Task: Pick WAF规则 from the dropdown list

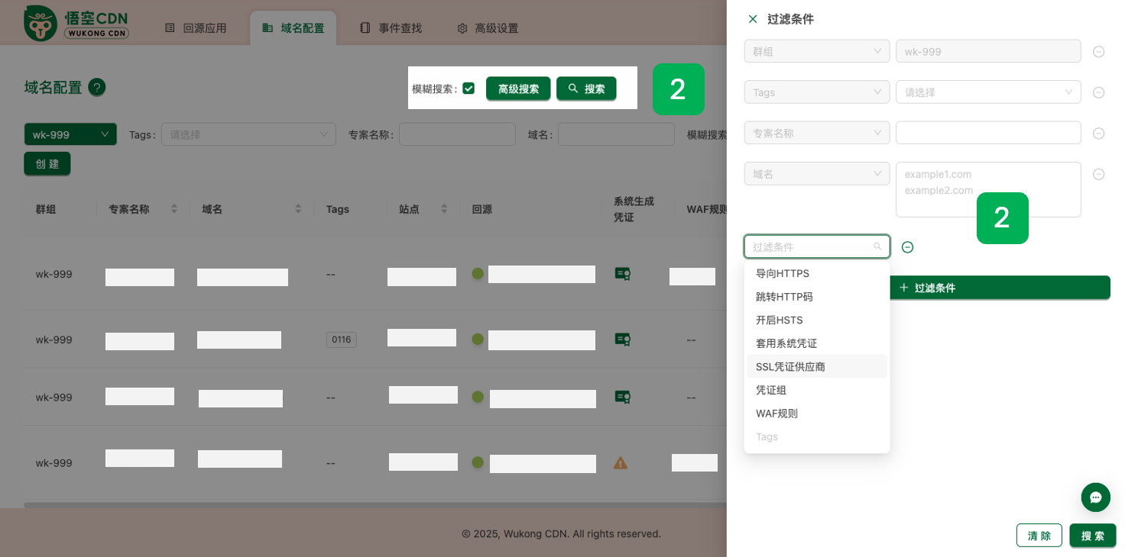Action: (x=776, y=414)
